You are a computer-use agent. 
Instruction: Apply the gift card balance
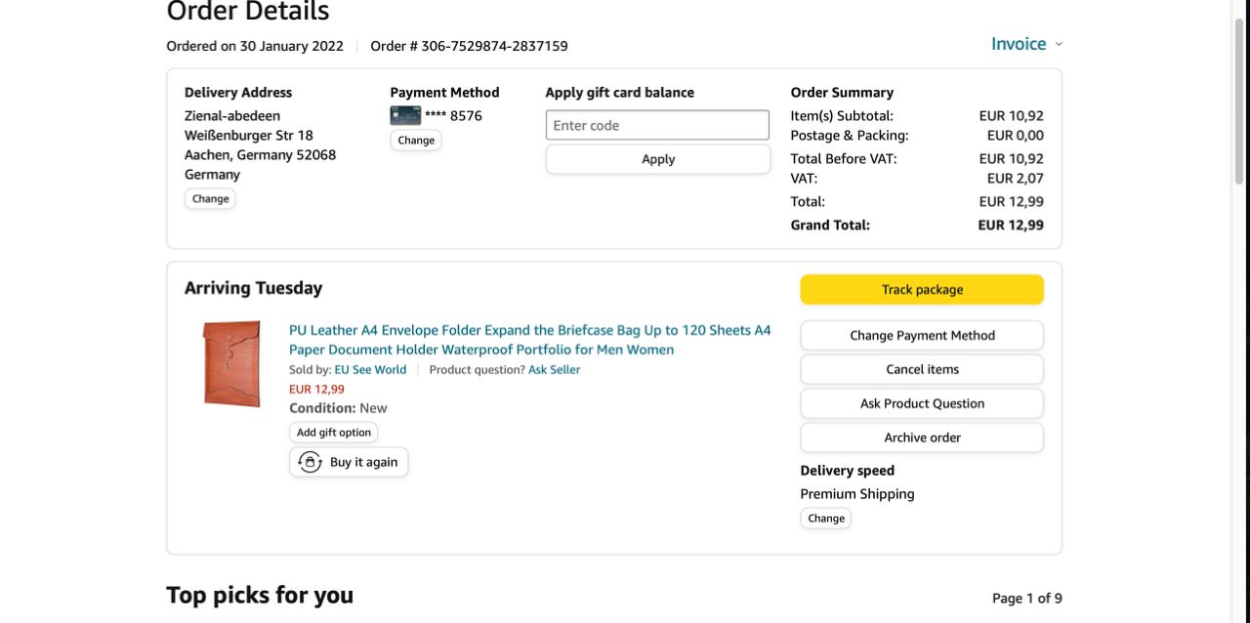click(657, 159)
